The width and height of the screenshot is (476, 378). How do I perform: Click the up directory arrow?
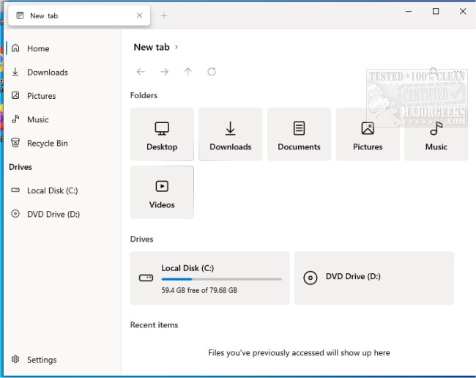[x=188, y=72]
